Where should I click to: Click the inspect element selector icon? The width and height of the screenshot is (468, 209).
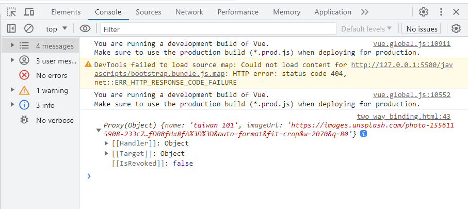[x=11, y=12]
